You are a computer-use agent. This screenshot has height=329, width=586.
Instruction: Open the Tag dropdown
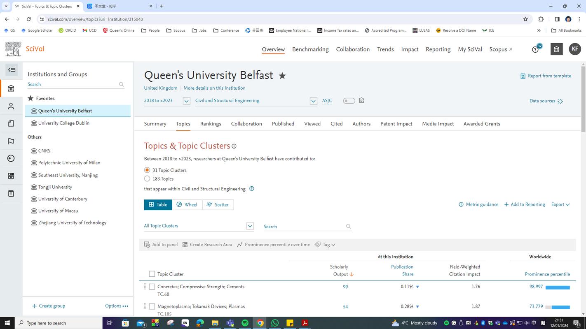click(326, 245)
